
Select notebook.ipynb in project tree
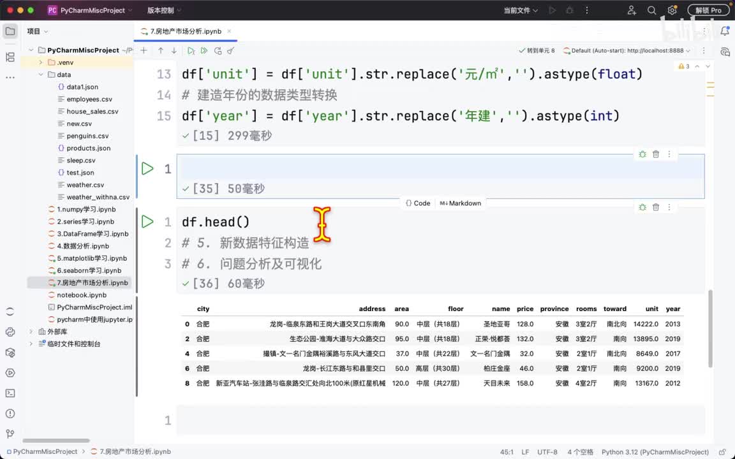coord(82,295)
